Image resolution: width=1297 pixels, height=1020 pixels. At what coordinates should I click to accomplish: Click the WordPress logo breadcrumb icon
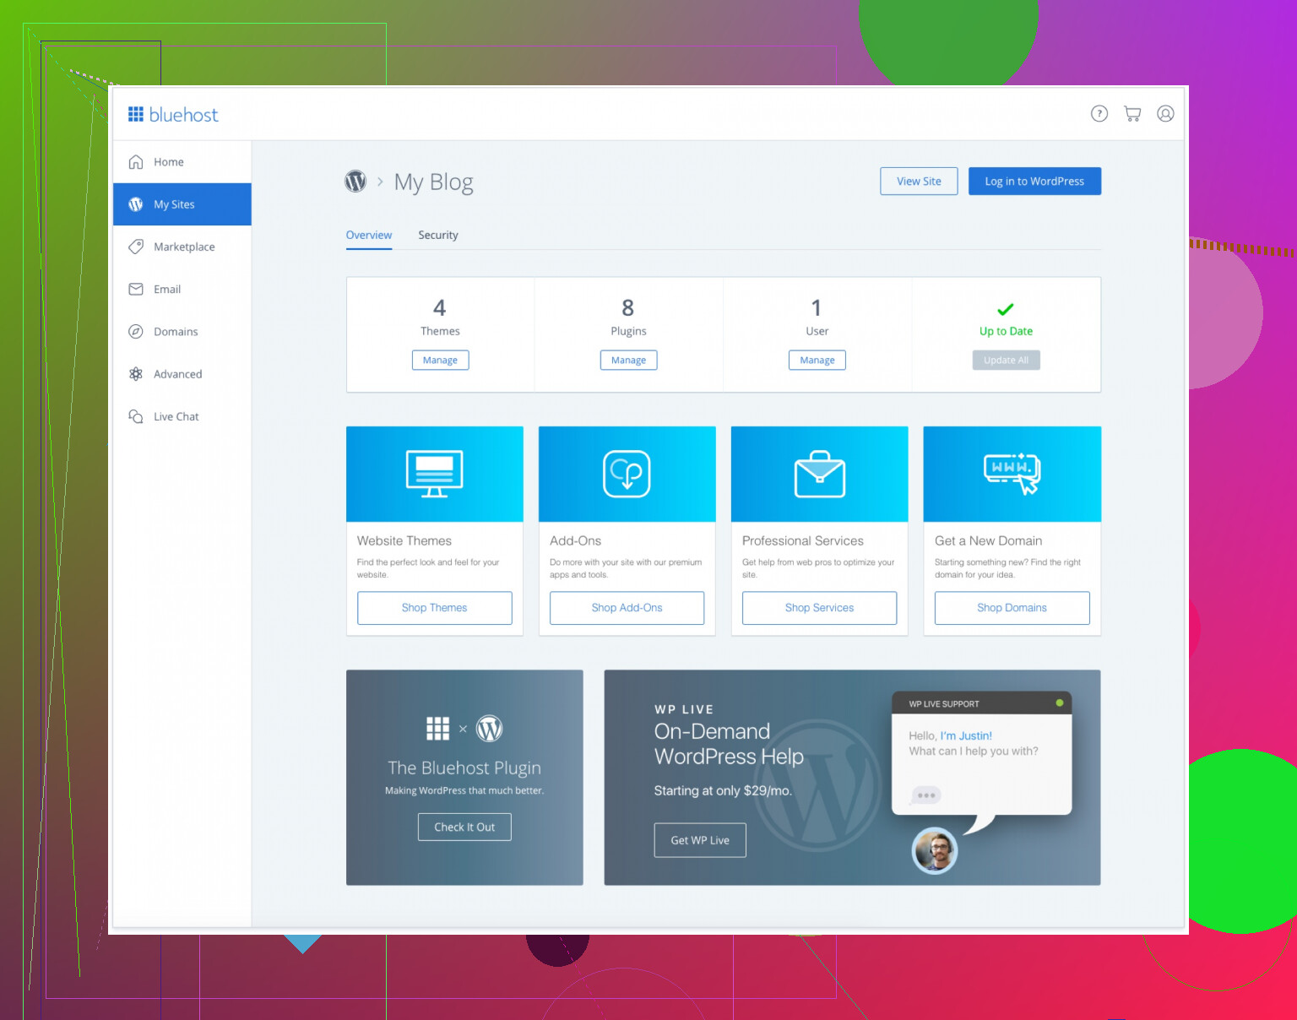pos(355,182)
